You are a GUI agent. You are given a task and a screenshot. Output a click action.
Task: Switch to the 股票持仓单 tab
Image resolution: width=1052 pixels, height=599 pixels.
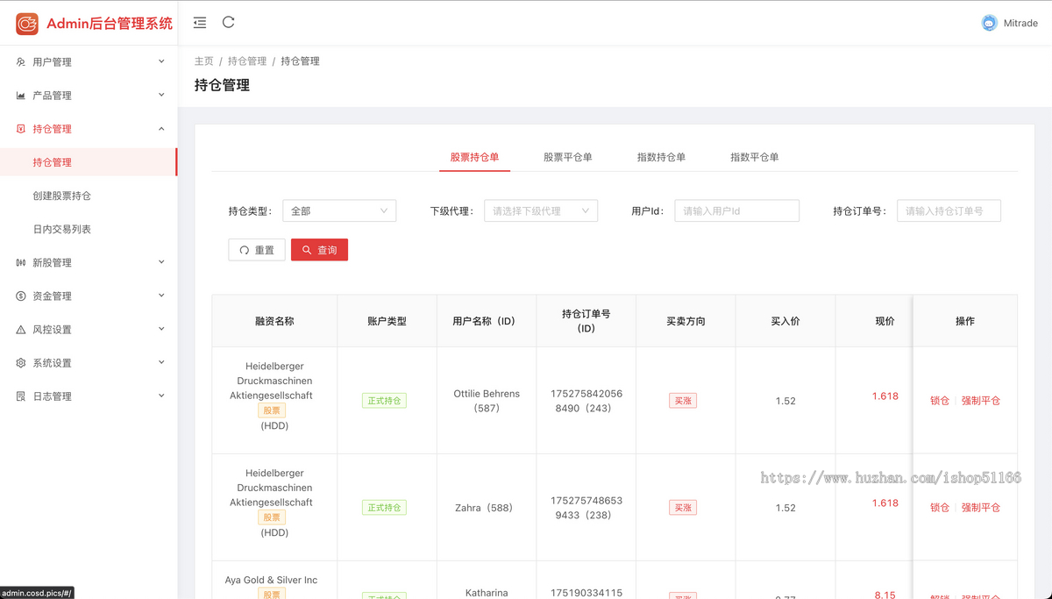[474, 157]
